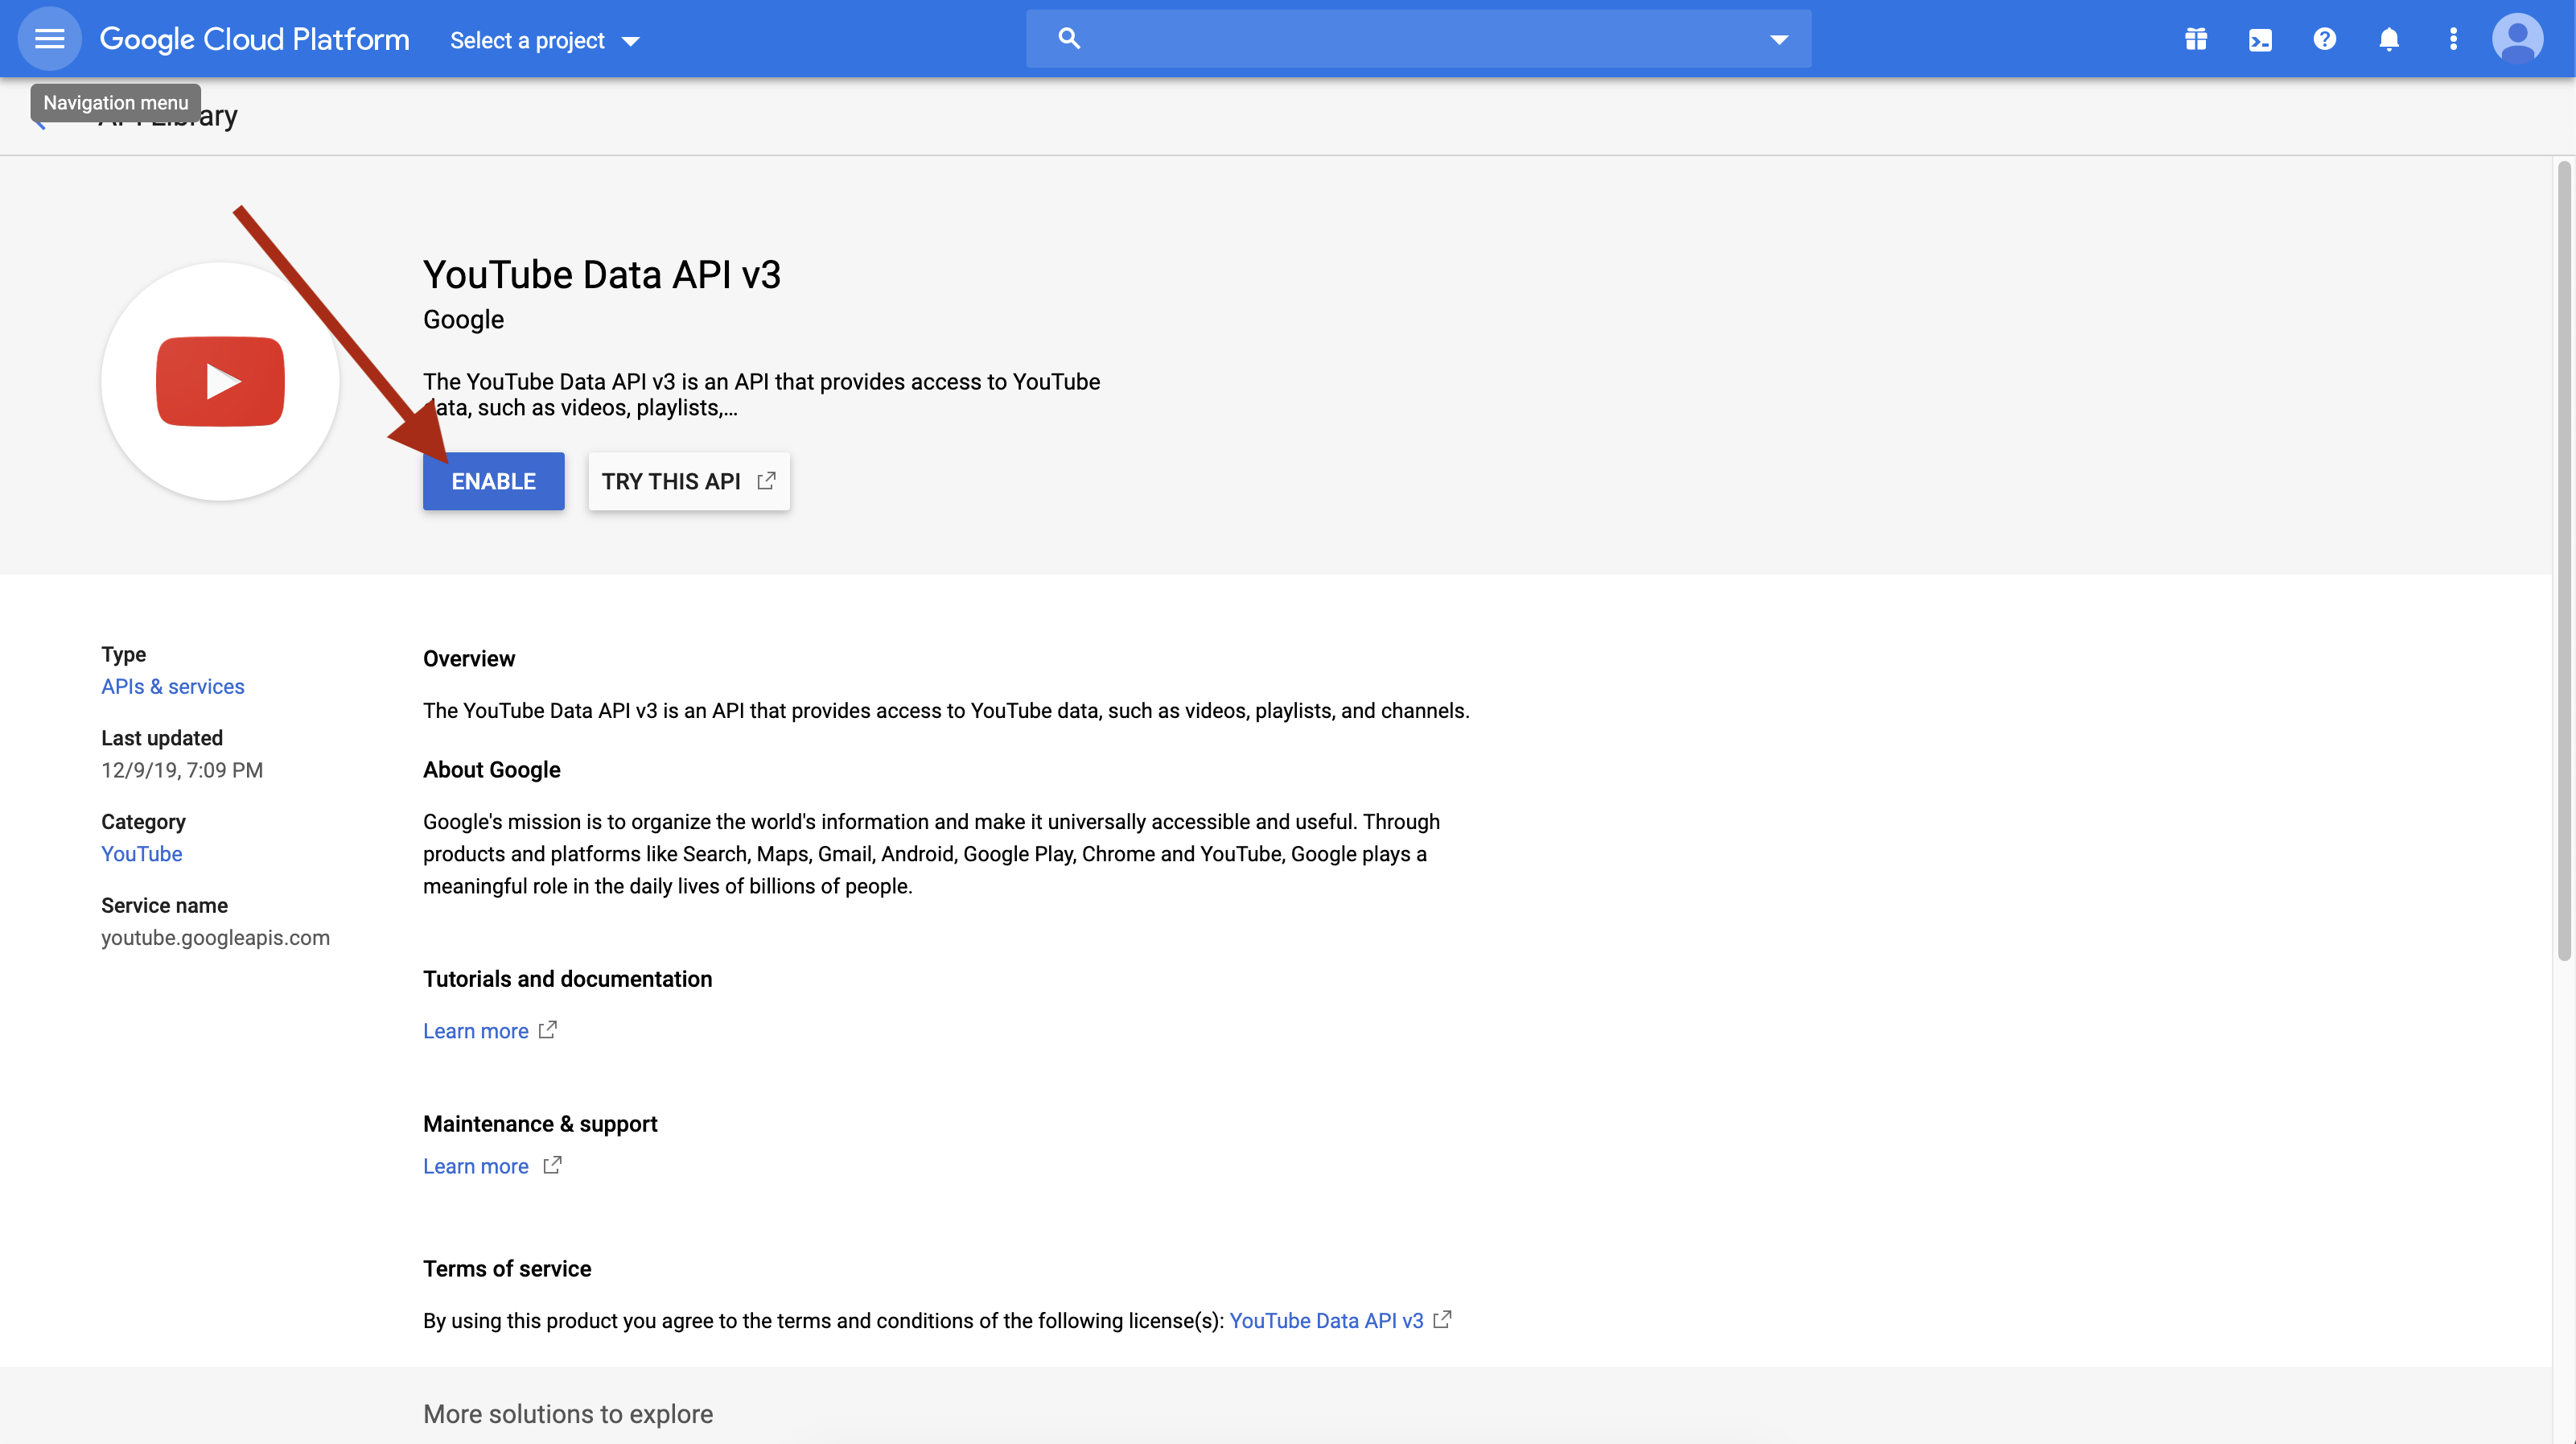Click the TRY THIS API button

[x=688, y=481]
